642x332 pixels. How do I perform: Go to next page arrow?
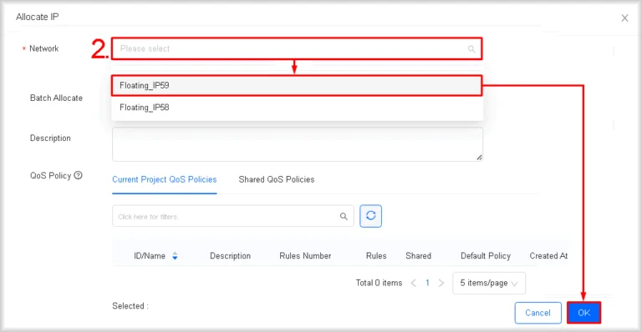pos(441,283)
